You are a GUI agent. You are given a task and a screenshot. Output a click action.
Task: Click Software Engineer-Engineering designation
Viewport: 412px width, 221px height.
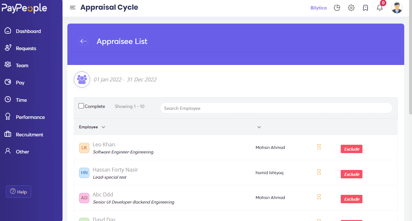(123, 152)
